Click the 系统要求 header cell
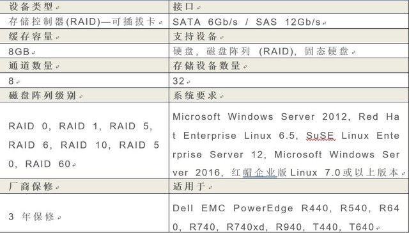 coord(289,95)
